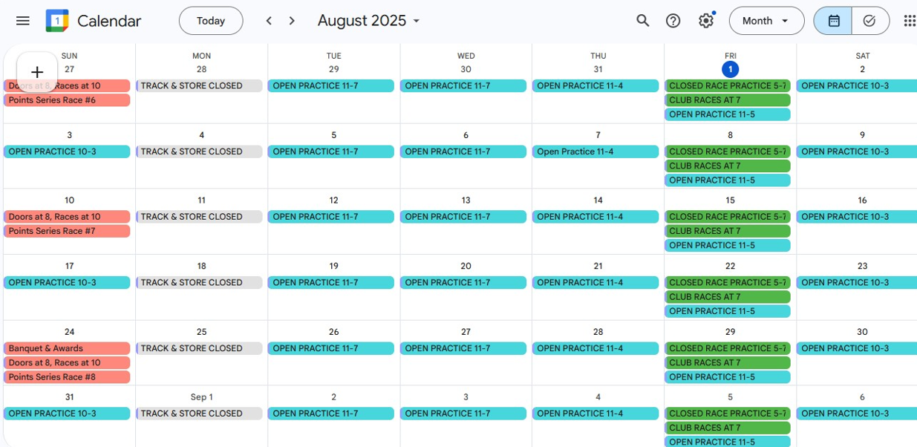Open the Settings gear icon
The width and height of the screenshot is (917, 447).
[706, 21]
